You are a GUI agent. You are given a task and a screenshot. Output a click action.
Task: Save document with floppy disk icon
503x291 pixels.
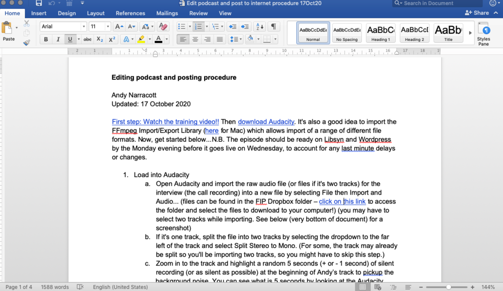pyautogui.click(x=39, y=3)
